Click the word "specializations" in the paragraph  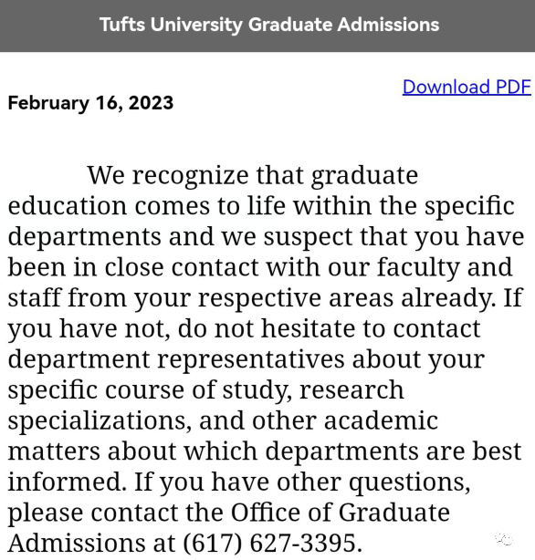click(x=98, y=420)
